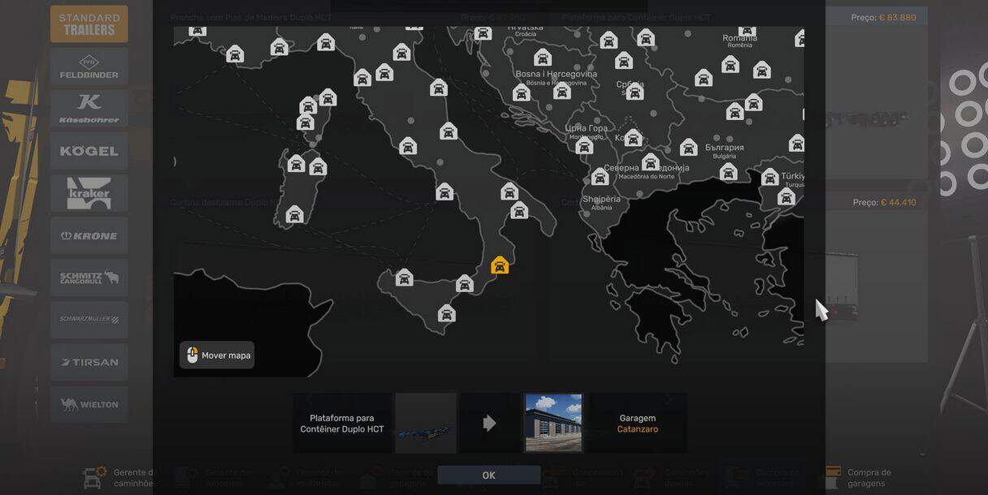Confirm garage selection with OK button
Viewport: 988px width, 495px height.
tap(488, 476)
